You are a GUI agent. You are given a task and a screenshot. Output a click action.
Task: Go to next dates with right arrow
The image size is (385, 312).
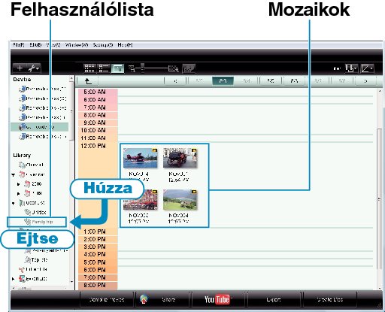pyautogui.click(x=365, y=81)
